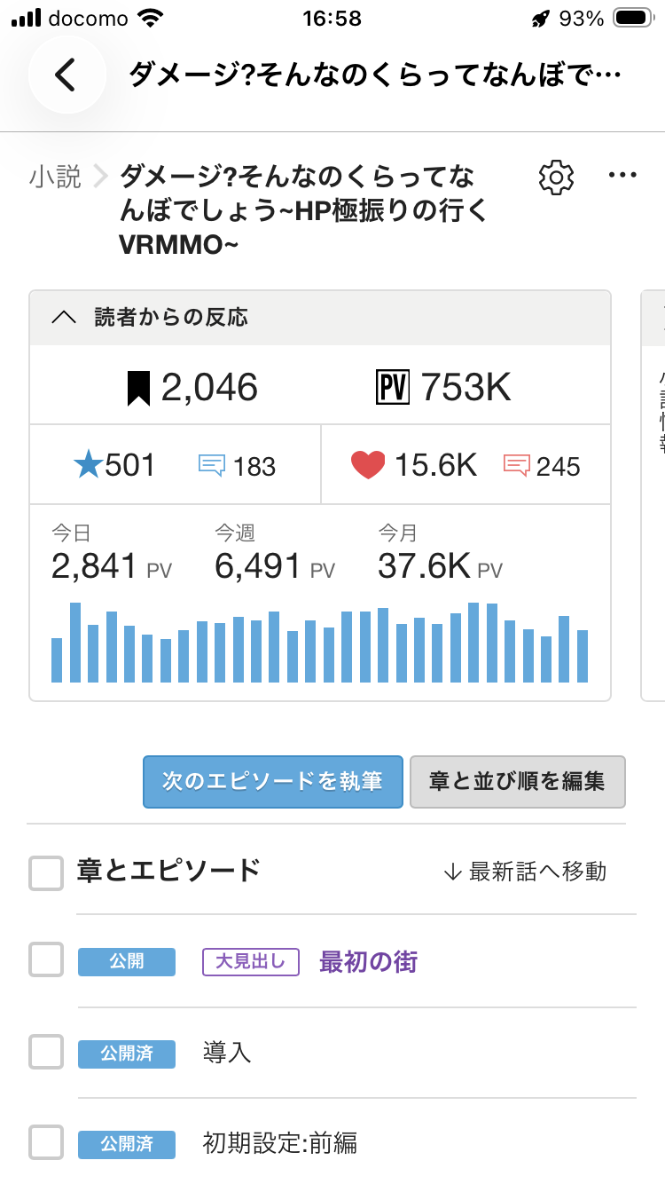Open the 導入 episode
This screenshot has width=665, height=1184.
click(227, 1053)
